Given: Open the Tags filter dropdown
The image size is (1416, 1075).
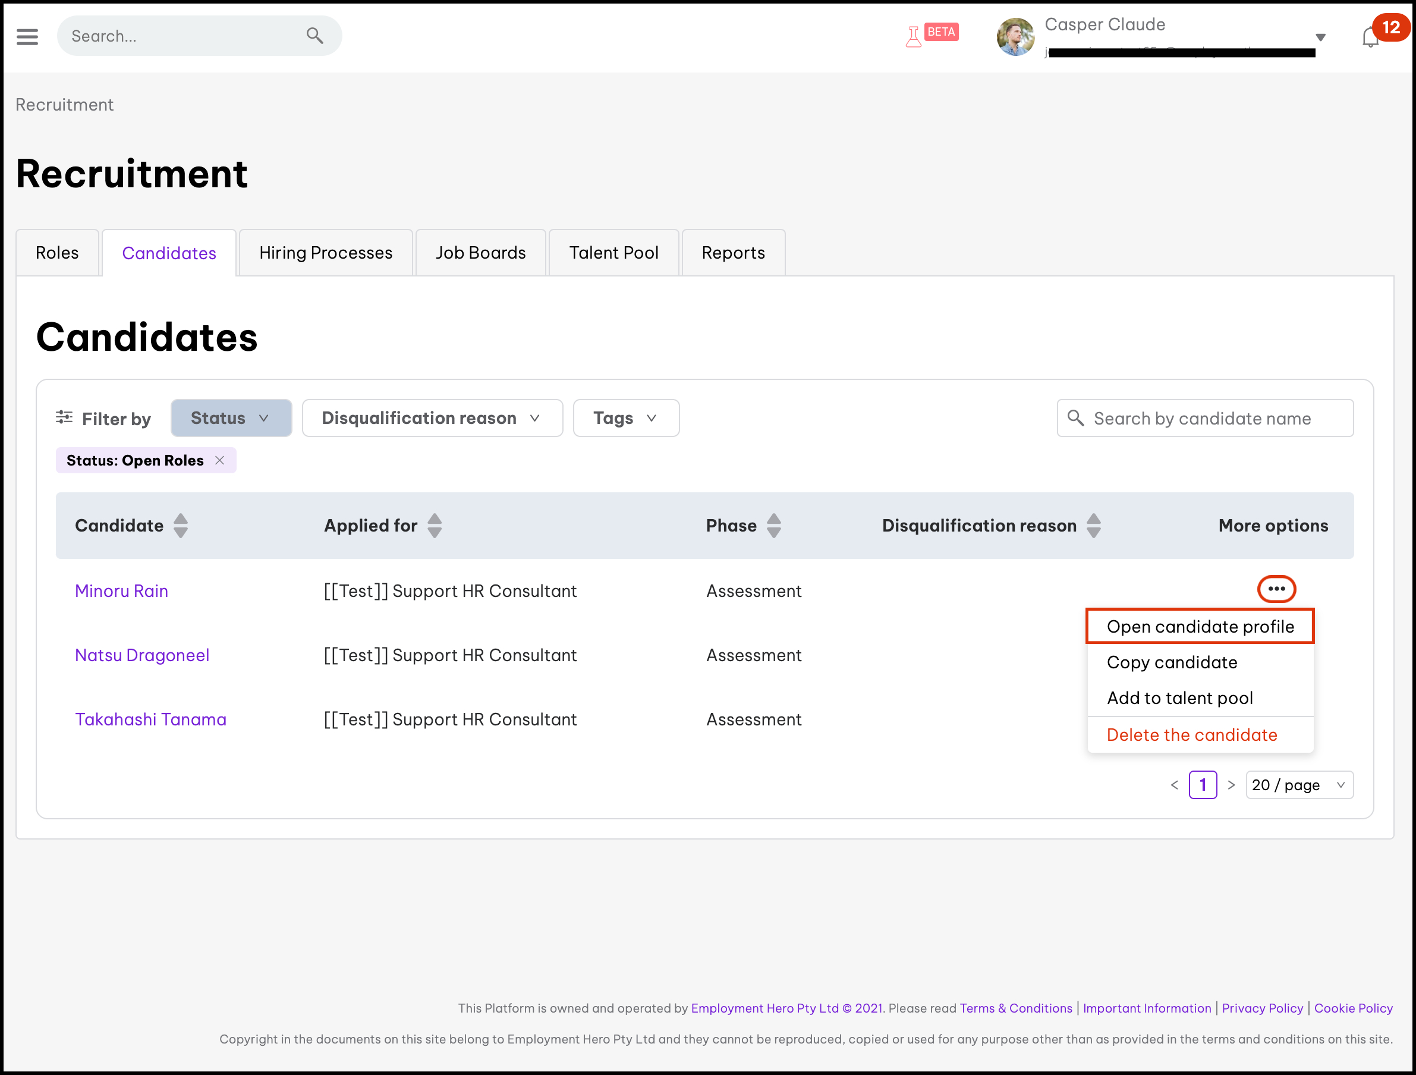Looking at the screenshot, I should 625,418.
